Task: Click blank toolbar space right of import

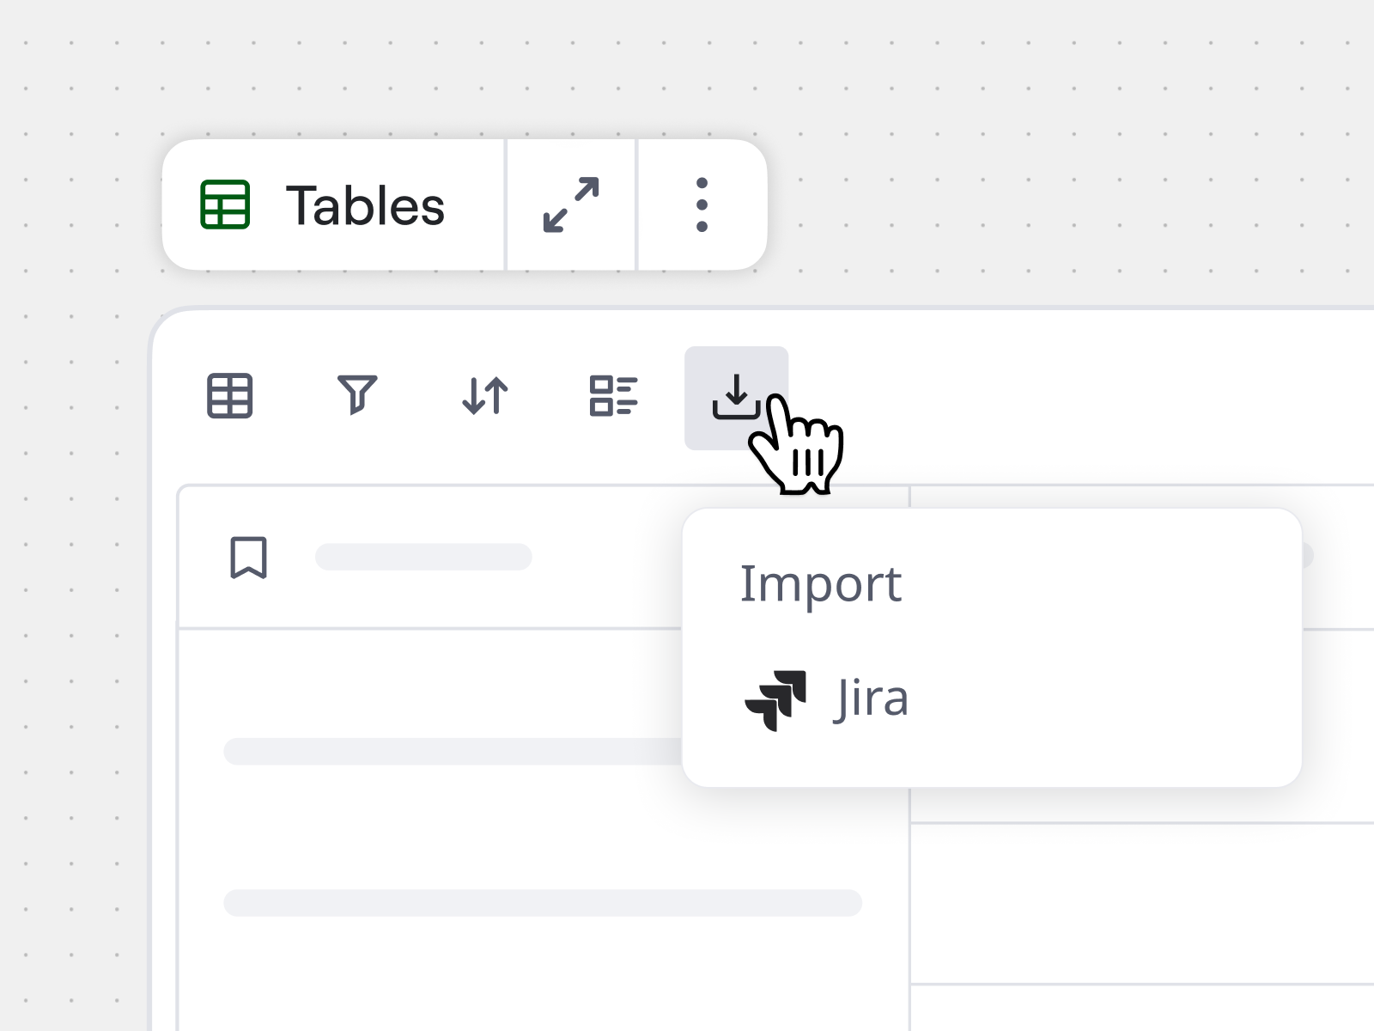Action: pos(1073,397)
